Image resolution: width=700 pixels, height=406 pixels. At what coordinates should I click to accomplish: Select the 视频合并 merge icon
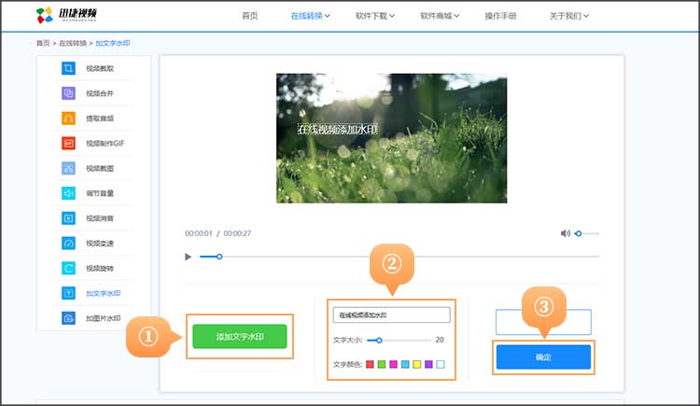click(68, 93)
